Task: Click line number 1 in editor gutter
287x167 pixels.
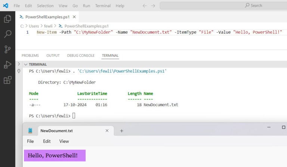Action: coord(27,33)
